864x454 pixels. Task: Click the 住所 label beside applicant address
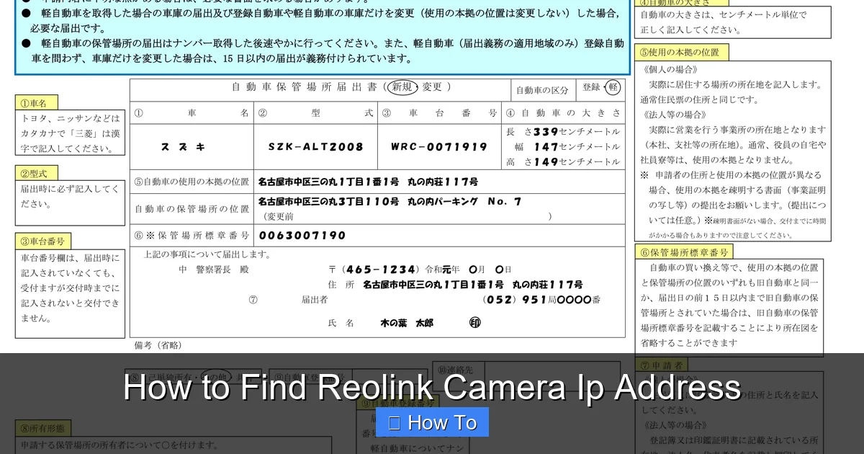(341, 285)
